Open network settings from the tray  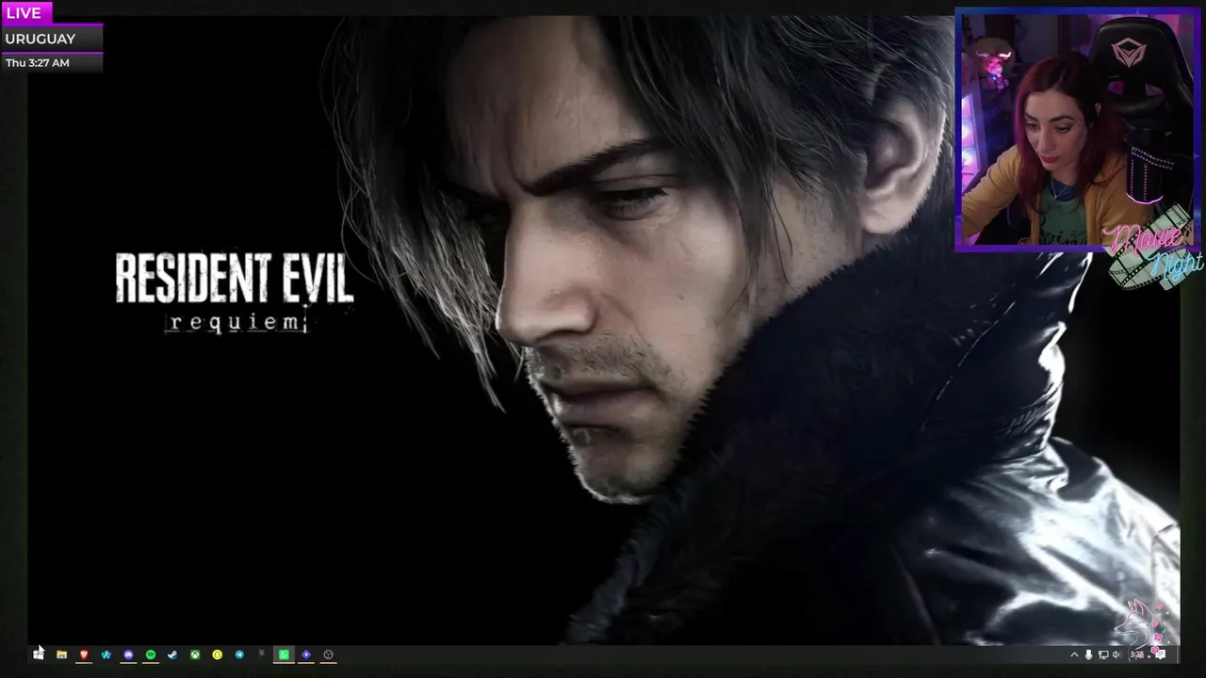(1102, 654)
